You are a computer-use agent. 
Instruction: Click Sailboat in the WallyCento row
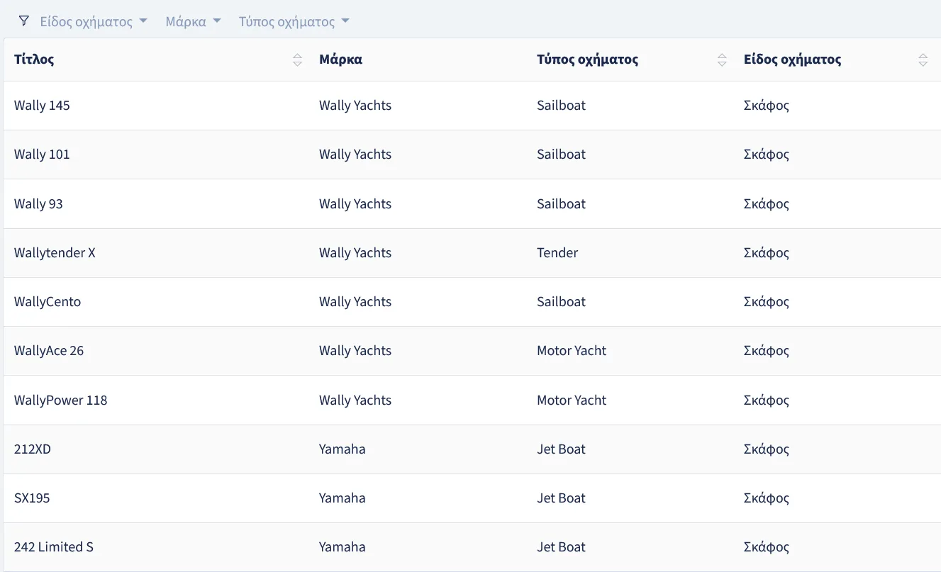(x=562, y=302)
